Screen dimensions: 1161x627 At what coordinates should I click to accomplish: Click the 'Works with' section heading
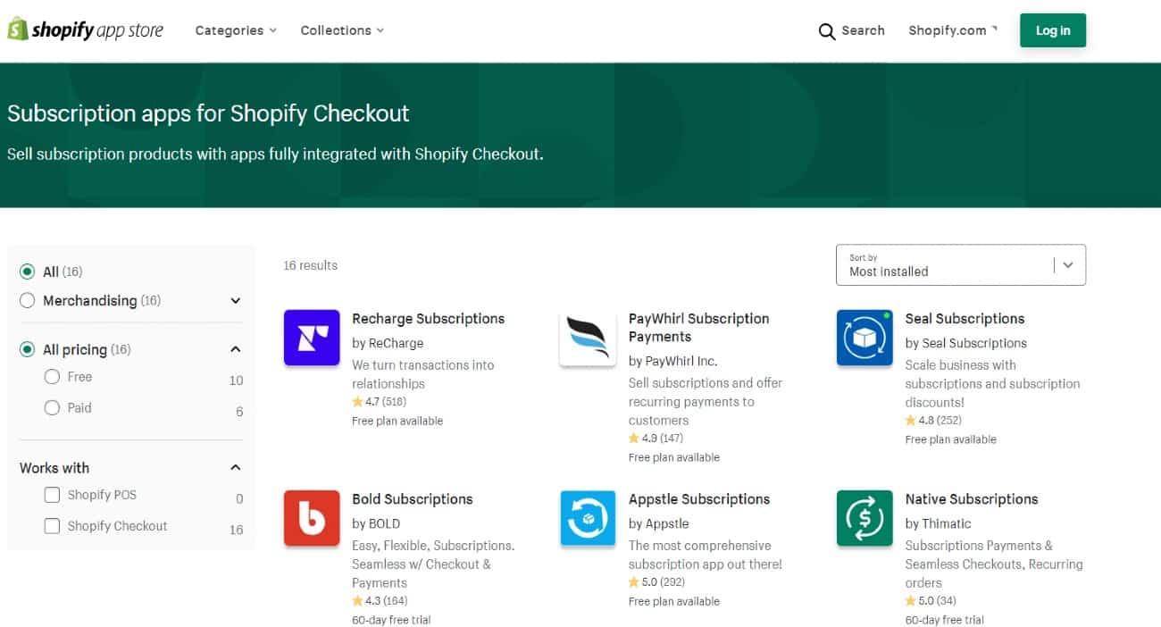tap(54, 467)
